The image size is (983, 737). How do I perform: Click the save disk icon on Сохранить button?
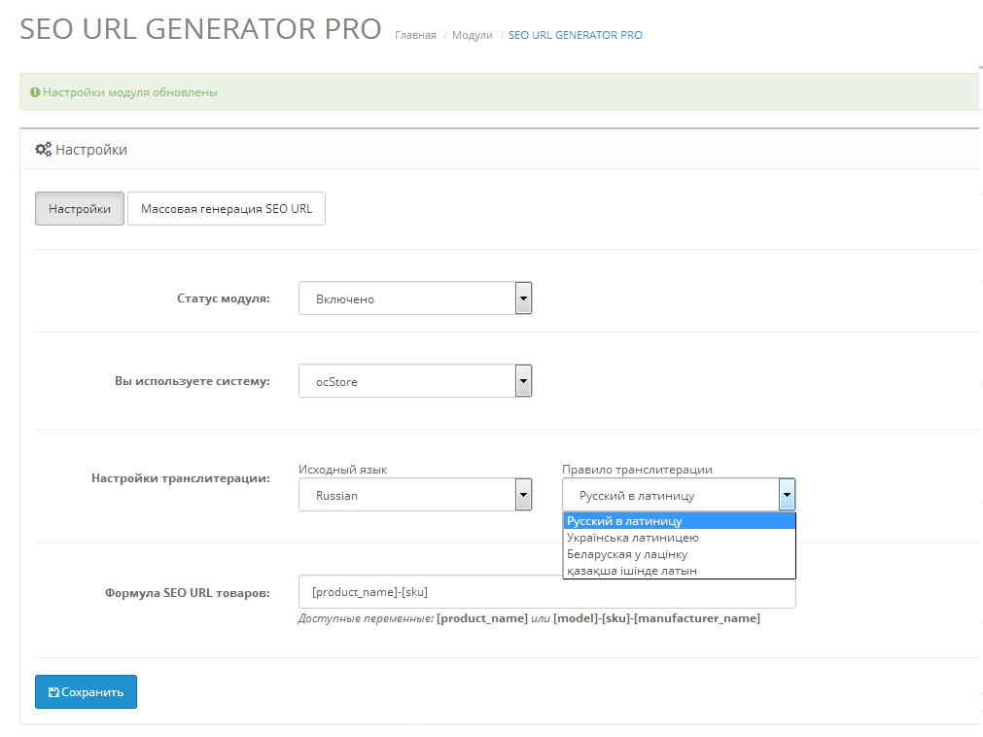(55, 691)
